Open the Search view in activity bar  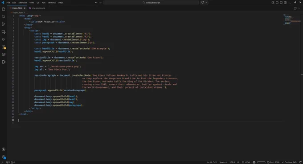[4, 17]
